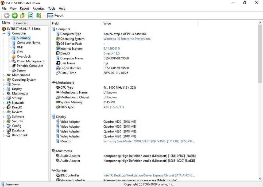Screen dimensions: 263x187
Task: Select the Computer Name tree item
Action: tap(28, 43)
